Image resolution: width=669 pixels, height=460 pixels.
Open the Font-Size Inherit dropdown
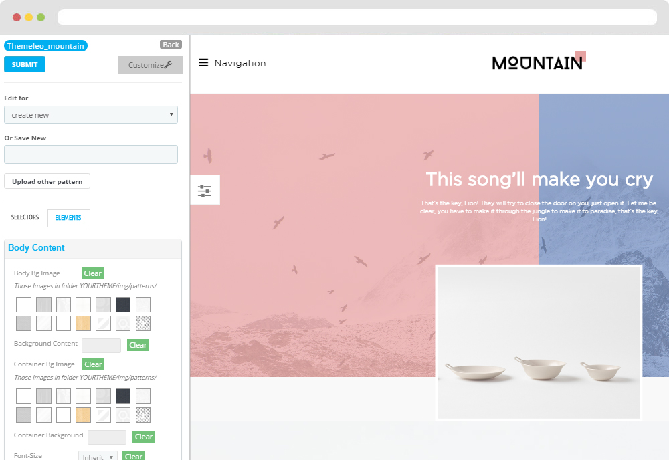click(x=98, y=456)
